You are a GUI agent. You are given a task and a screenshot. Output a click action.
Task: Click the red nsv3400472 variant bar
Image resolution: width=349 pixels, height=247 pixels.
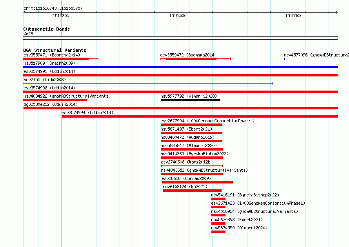point(191,141)
